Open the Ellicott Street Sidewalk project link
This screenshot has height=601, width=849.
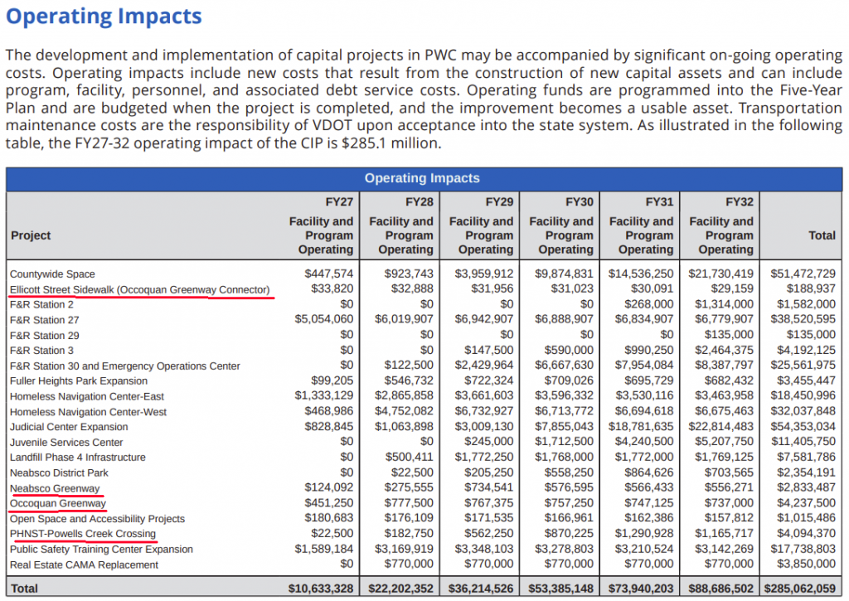[x=139, y=289]
